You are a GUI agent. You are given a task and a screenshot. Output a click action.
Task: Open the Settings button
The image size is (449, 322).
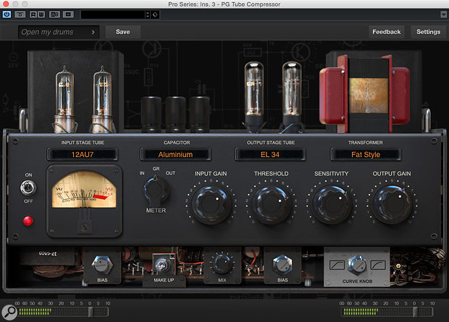coord(429,32)
